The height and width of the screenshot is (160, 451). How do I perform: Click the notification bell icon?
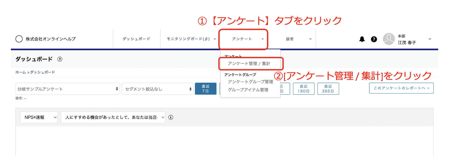tap(362, 39)
